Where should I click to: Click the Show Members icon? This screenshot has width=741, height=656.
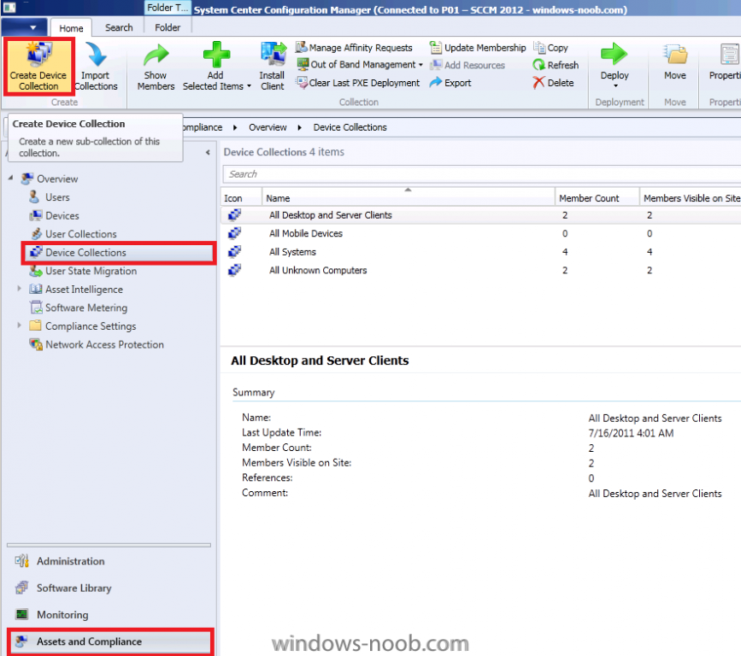(x=156, y=55)
